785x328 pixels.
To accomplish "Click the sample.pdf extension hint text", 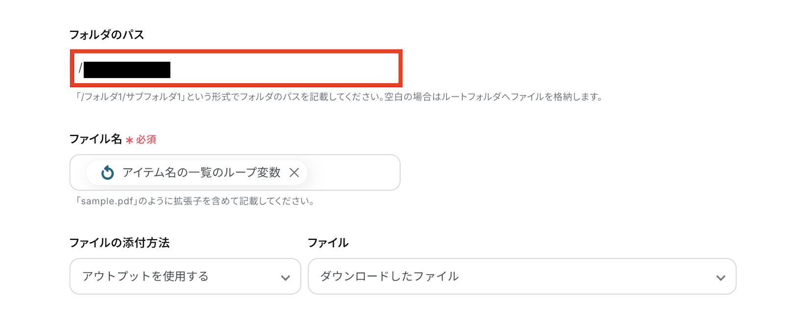I will 194,201.
